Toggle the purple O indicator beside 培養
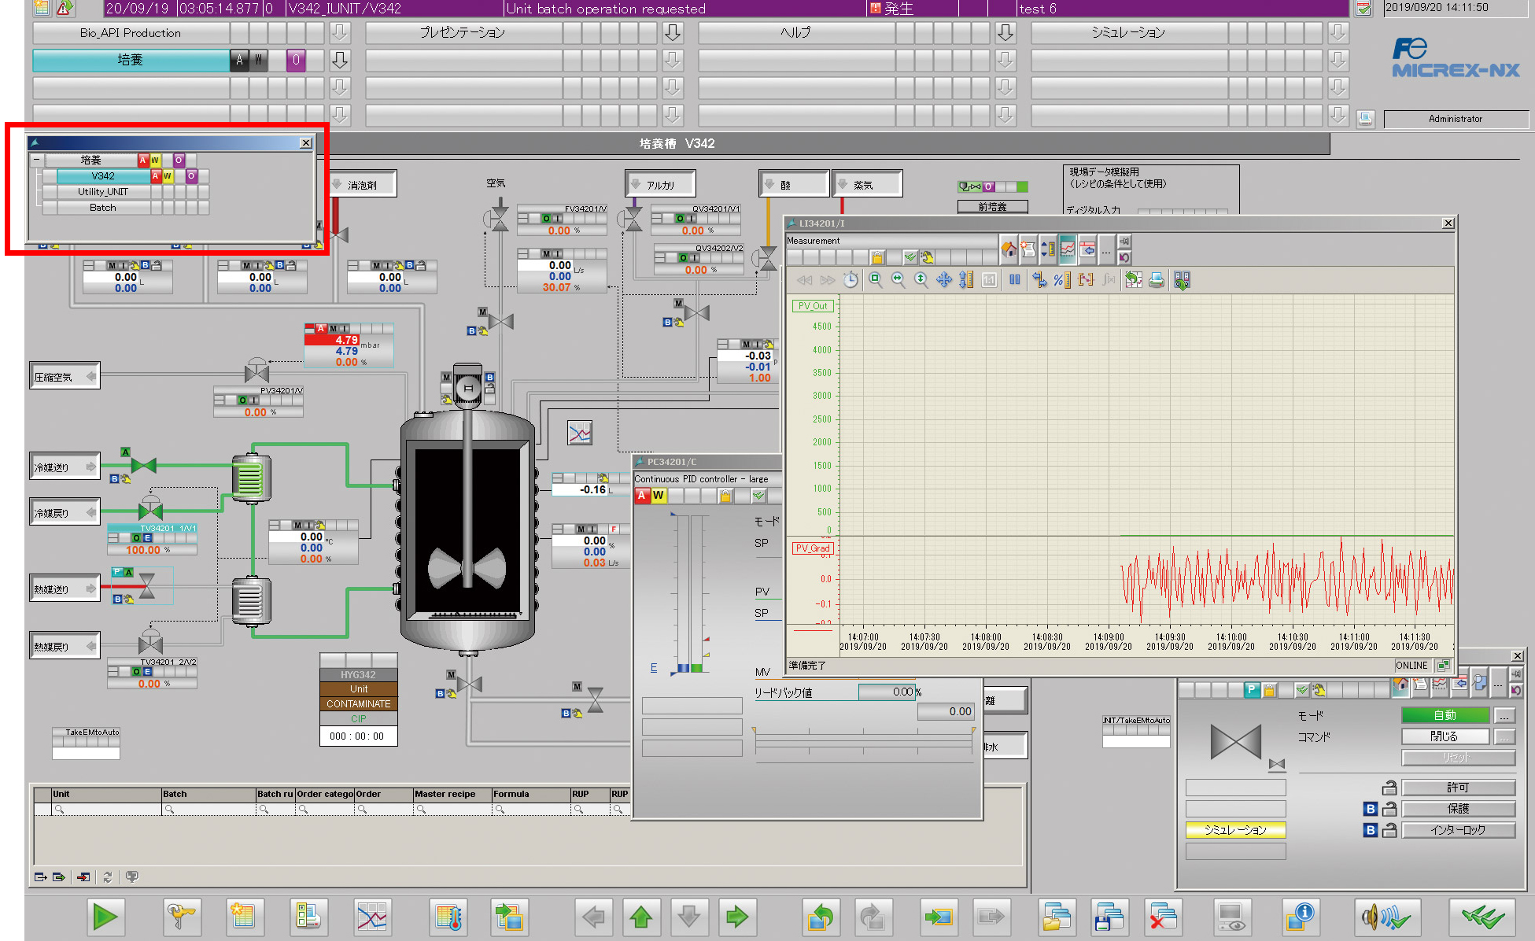This screenshot has height=941, width=1535. click(x=296, y=60)
